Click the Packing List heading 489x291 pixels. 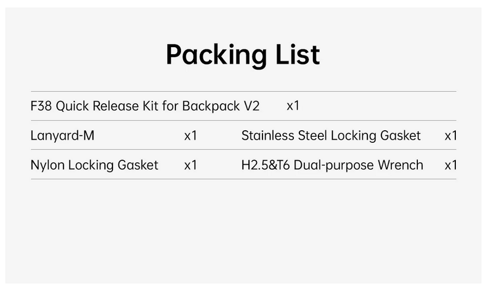point(243,54)
